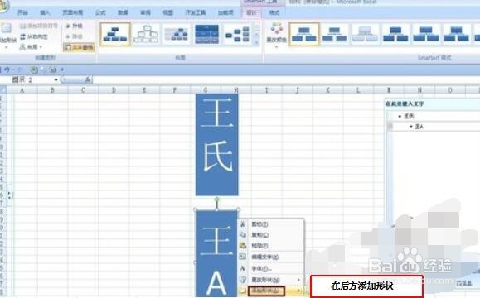Viewport: 480px width, 298px height.
Task: Open the 视图 ribbon tab
Action: coord(167,12)
